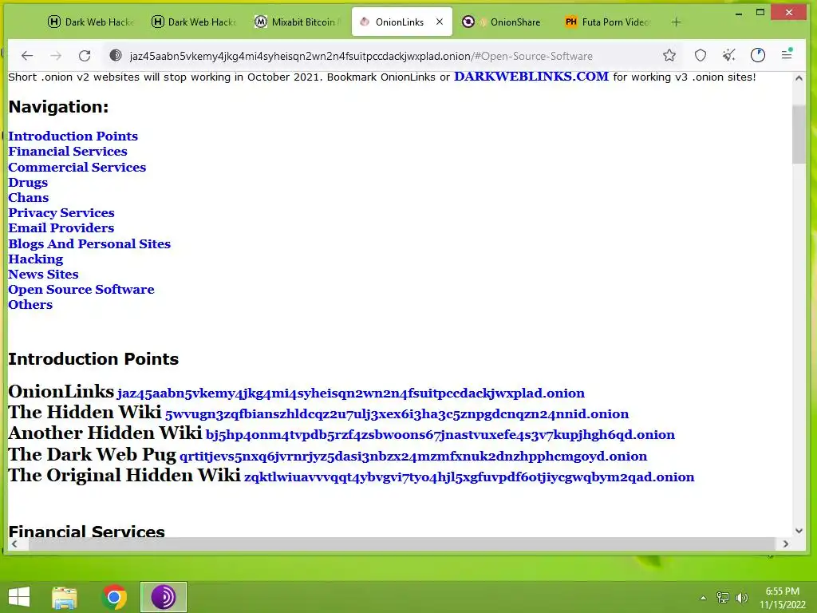Open the Others navigation link
This screenshot has width=817, height=613.
pos(30,304)
